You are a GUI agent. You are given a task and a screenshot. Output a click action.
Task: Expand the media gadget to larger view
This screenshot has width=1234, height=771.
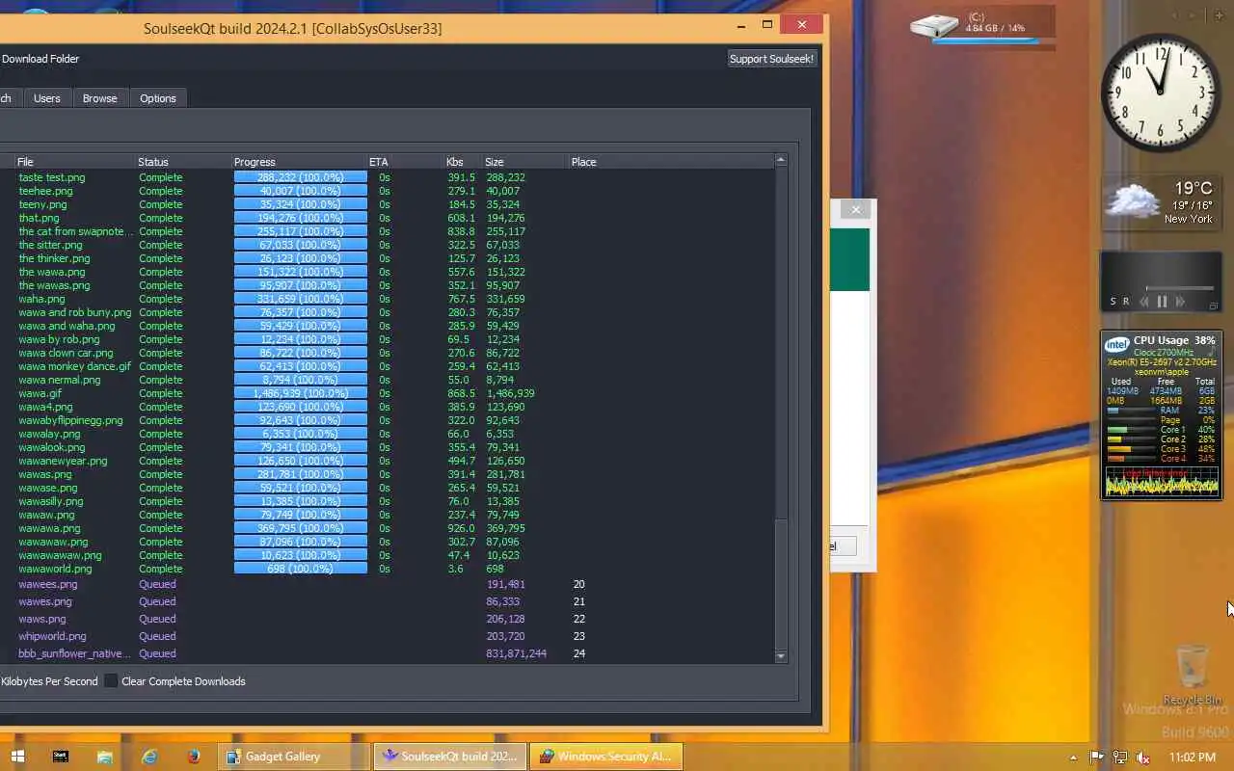click(x=1213, y=306)
